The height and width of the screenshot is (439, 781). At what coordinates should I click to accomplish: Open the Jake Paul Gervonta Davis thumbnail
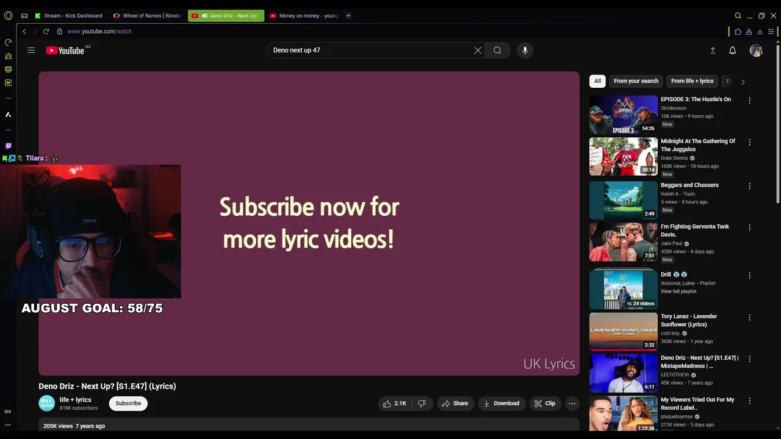click(624, 242)
